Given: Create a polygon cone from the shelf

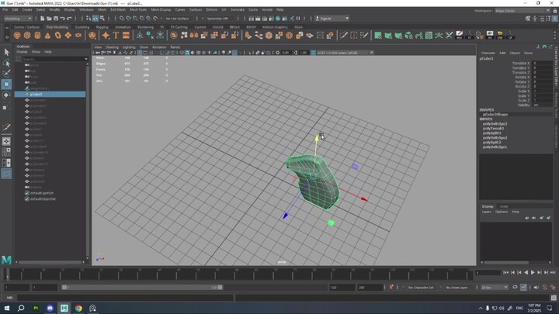Looking at the screenshot, I should (x=48, y=35).
